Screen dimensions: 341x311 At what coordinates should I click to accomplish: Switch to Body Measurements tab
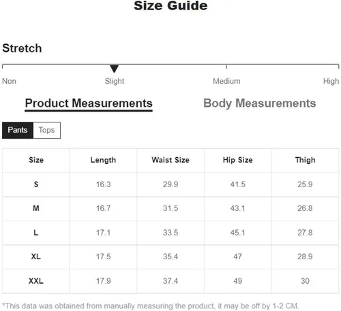pyautogui.click(x=260, y=103)
